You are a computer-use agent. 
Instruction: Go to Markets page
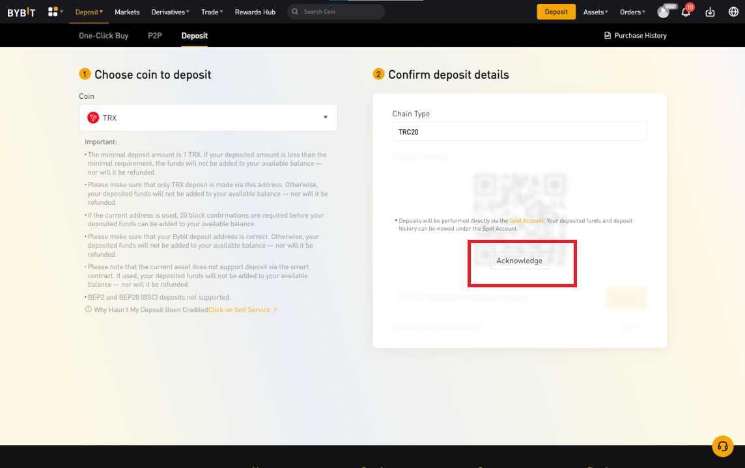tap(127, 12)
